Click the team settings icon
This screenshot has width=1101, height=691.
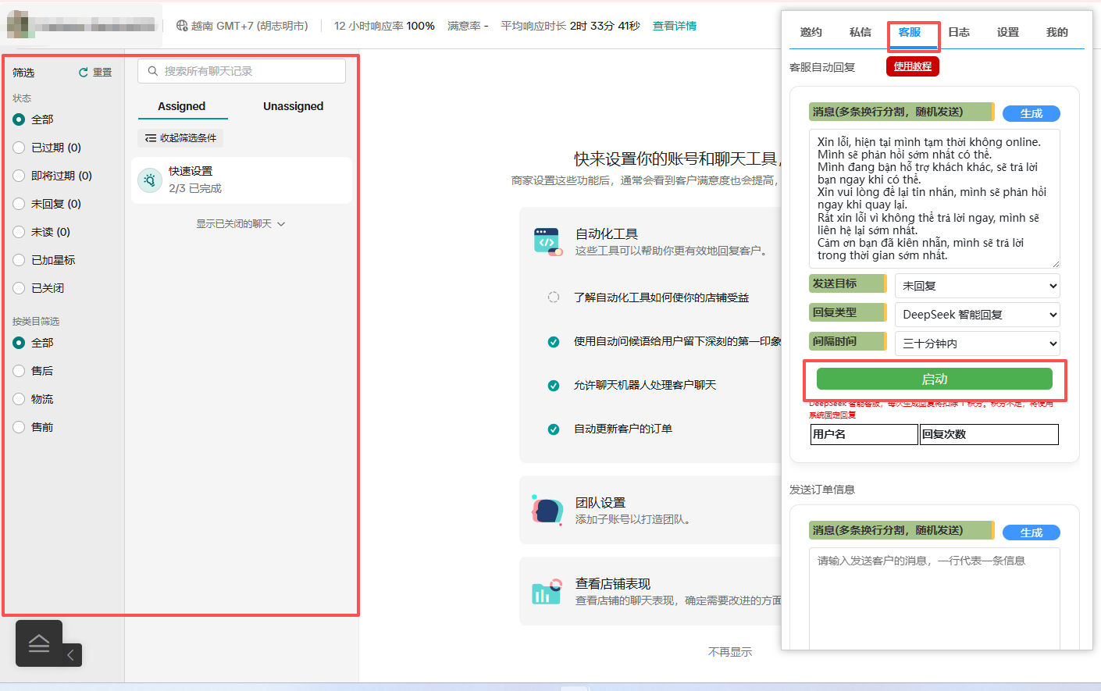coord(547,510)
